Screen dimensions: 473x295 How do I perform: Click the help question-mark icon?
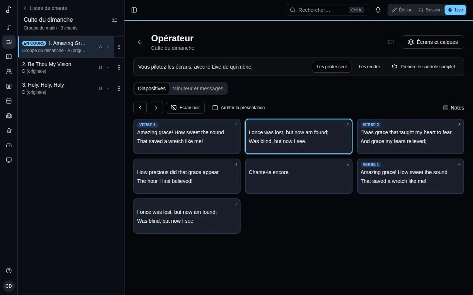coord(9,271)
